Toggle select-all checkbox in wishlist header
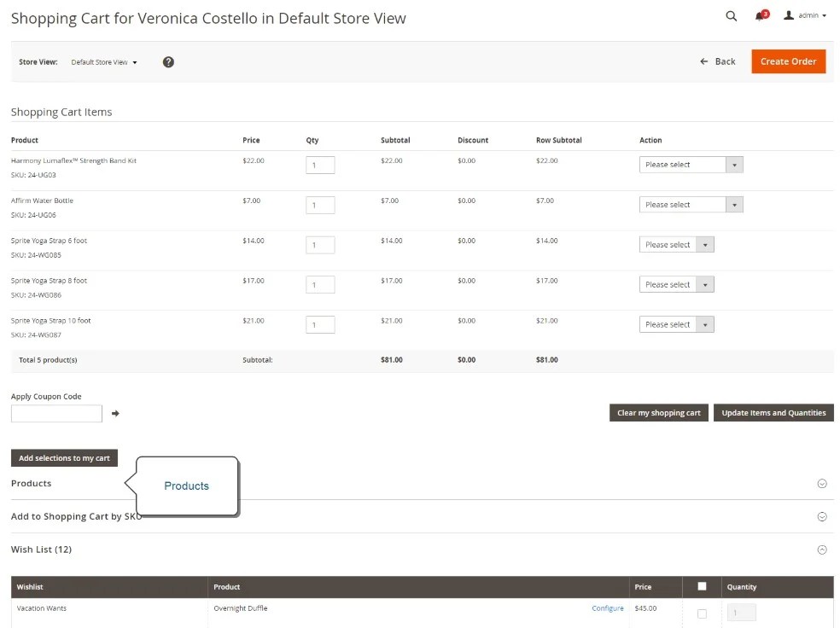 coord(702,586)
